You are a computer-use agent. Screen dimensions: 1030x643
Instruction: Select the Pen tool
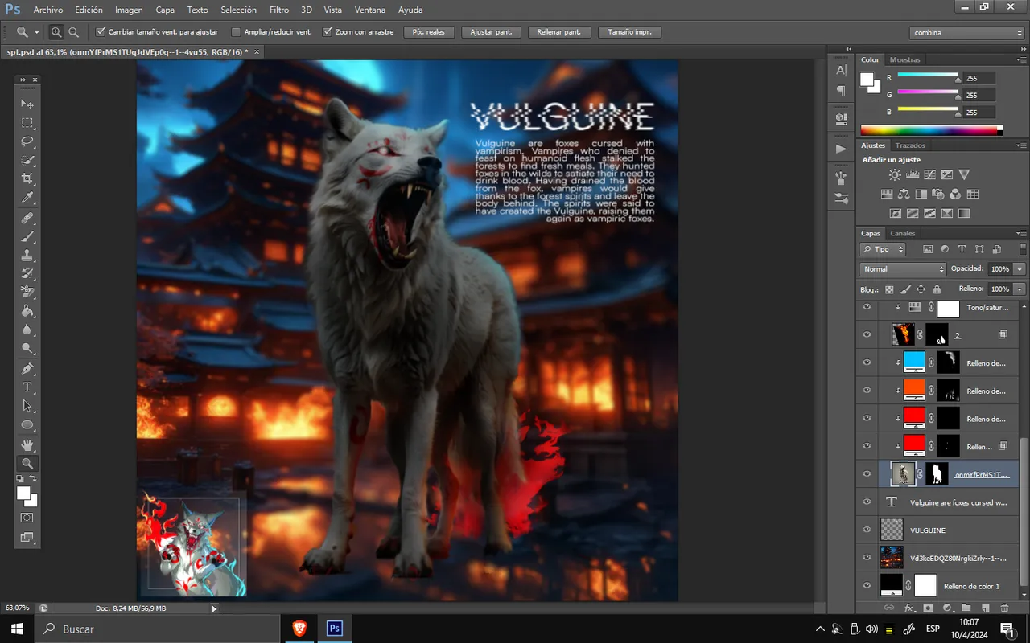(x=27, y=369)
